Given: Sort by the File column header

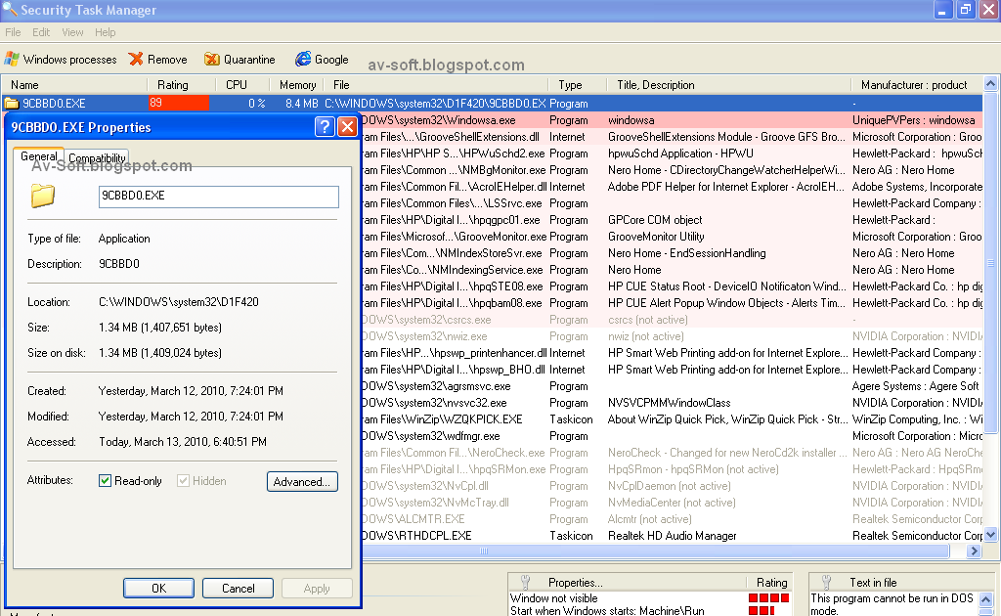Looking at the screenshot, I should click(435, 85).
